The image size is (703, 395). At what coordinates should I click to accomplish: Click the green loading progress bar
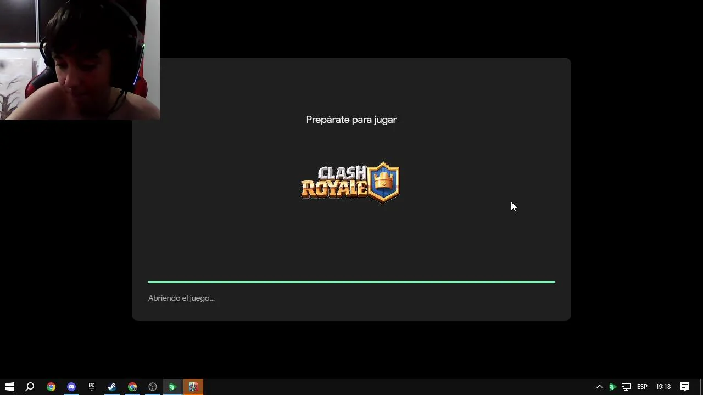pos(351,281)
